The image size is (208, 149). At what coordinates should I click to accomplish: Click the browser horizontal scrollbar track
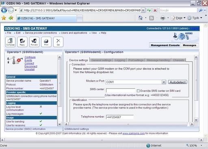[102, 140]
